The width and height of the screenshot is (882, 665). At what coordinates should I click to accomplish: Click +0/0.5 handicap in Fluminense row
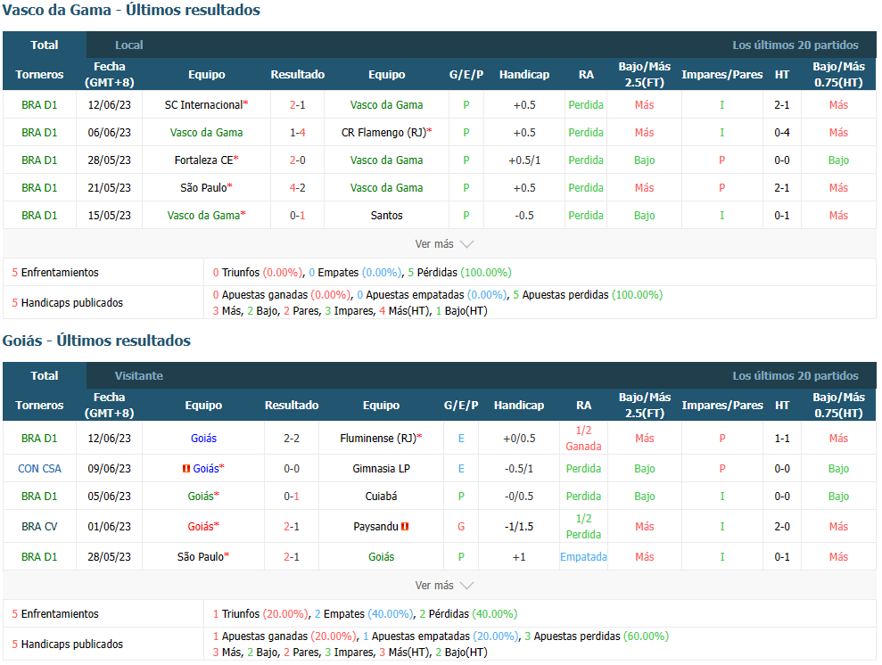tap(519, 438)
